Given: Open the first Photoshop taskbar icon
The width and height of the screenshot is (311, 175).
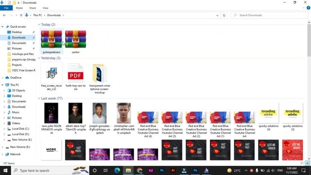Looking at the screenshot, I should [x=162, y=171].
